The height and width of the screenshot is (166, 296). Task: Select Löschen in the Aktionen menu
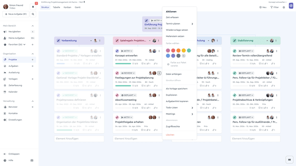point(170,135)
